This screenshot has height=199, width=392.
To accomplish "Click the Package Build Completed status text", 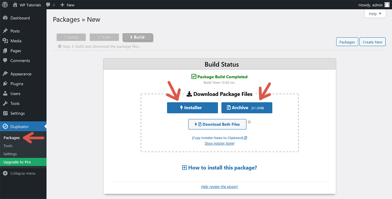I will 222,77.
